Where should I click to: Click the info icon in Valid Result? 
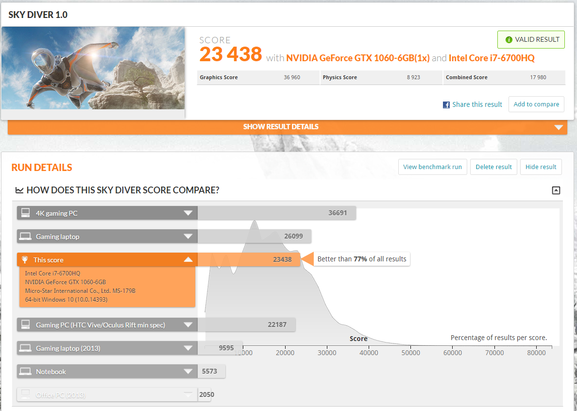coord(509,40)
